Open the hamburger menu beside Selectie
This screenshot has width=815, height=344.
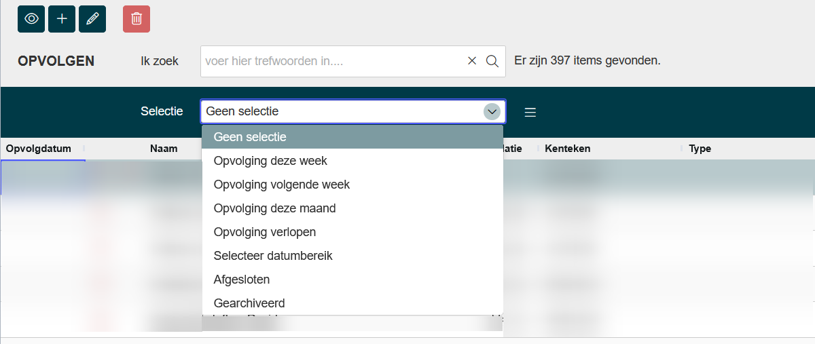(530, 112)
